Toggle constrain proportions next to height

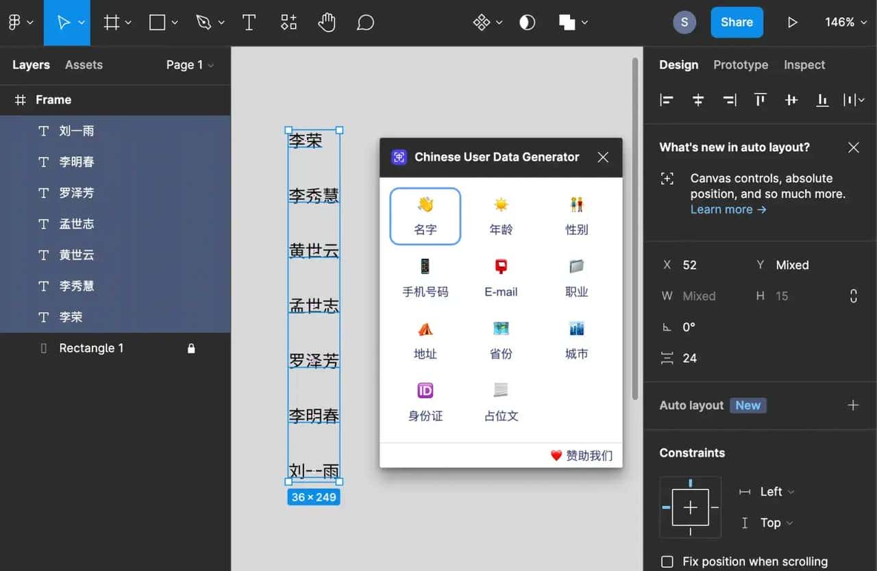[x=853, y=296]
